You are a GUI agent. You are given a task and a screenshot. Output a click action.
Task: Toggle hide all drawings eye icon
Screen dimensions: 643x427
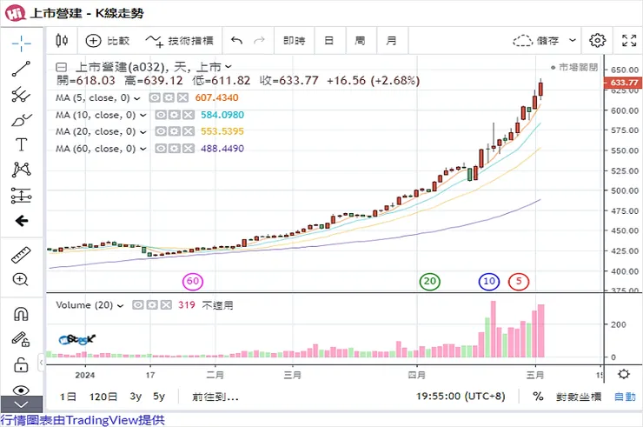pos(21,390)
